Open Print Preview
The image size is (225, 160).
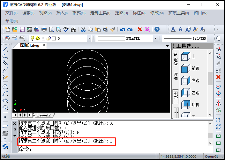click(x=51, y=29)
